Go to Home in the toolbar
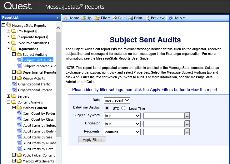230x164 pixels. pyautogui.click(x=72, y=18)
